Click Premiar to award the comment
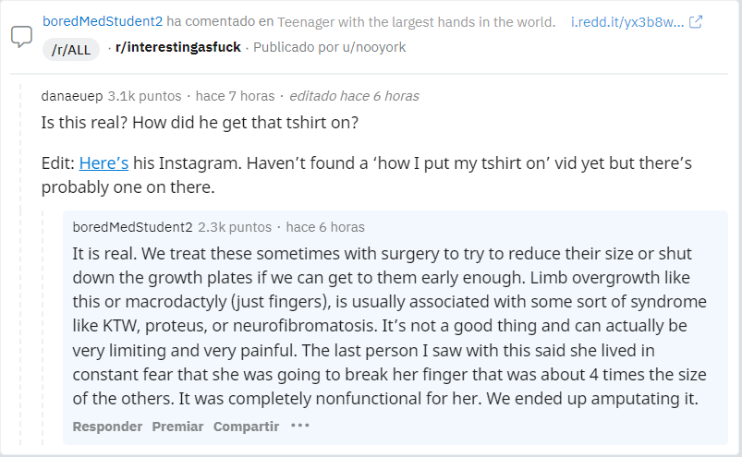The height and width of the screenshot is (457, 742). (x=177, y=426)
